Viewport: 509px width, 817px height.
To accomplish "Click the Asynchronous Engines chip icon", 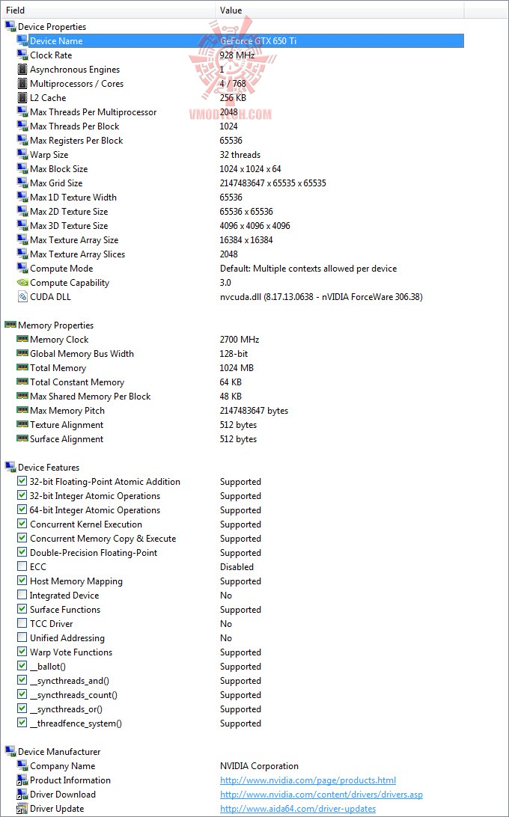I will tap(22, 70).
